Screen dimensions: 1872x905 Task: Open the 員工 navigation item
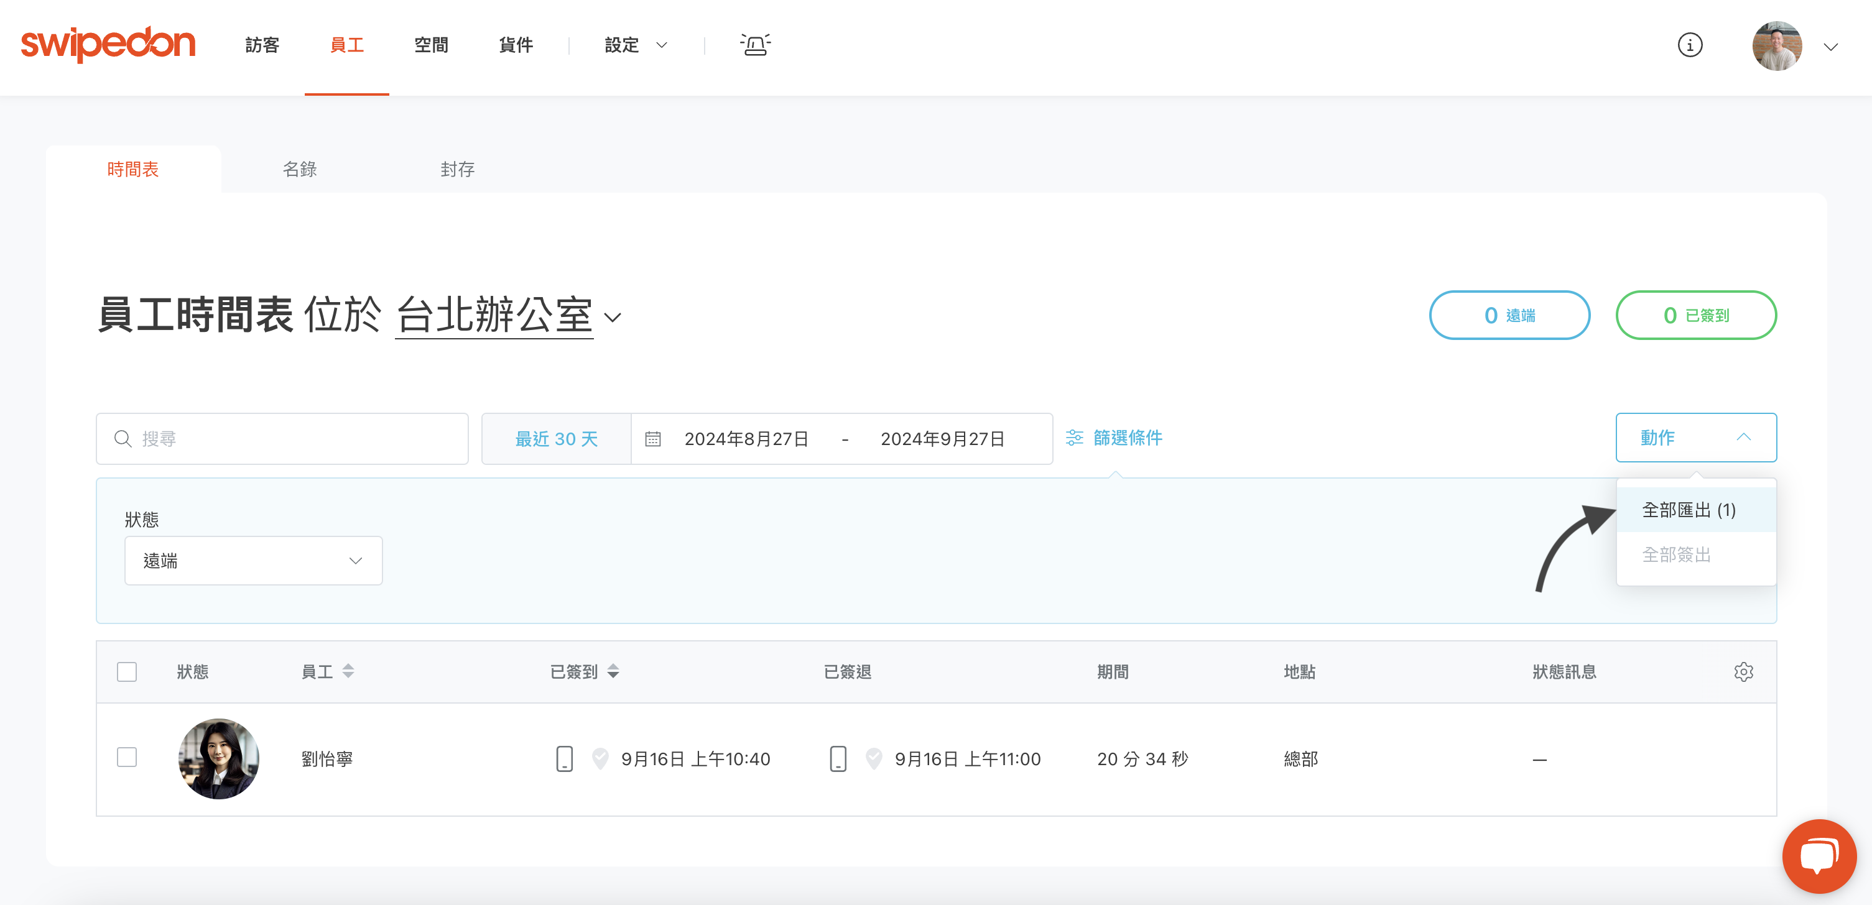(x=346, y=45)
